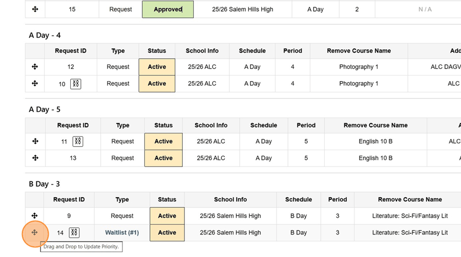
Task: Open the linked-request icon next to ID 10
Action: pyautogui.click(x=76, y=84)
